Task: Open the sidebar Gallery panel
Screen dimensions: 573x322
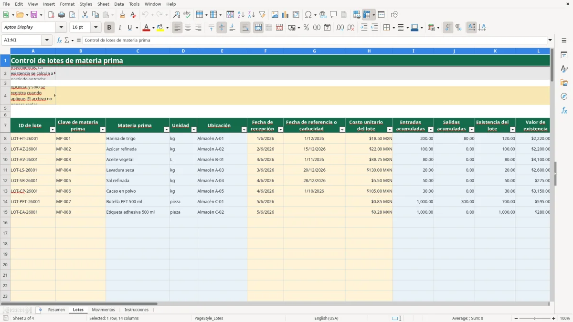Action: tap(564, 83)
